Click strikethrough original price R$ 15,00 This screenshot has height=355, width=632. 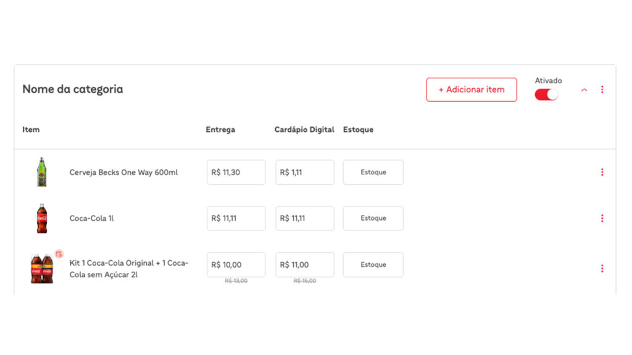pyautogui.click(x=305, y=281)
